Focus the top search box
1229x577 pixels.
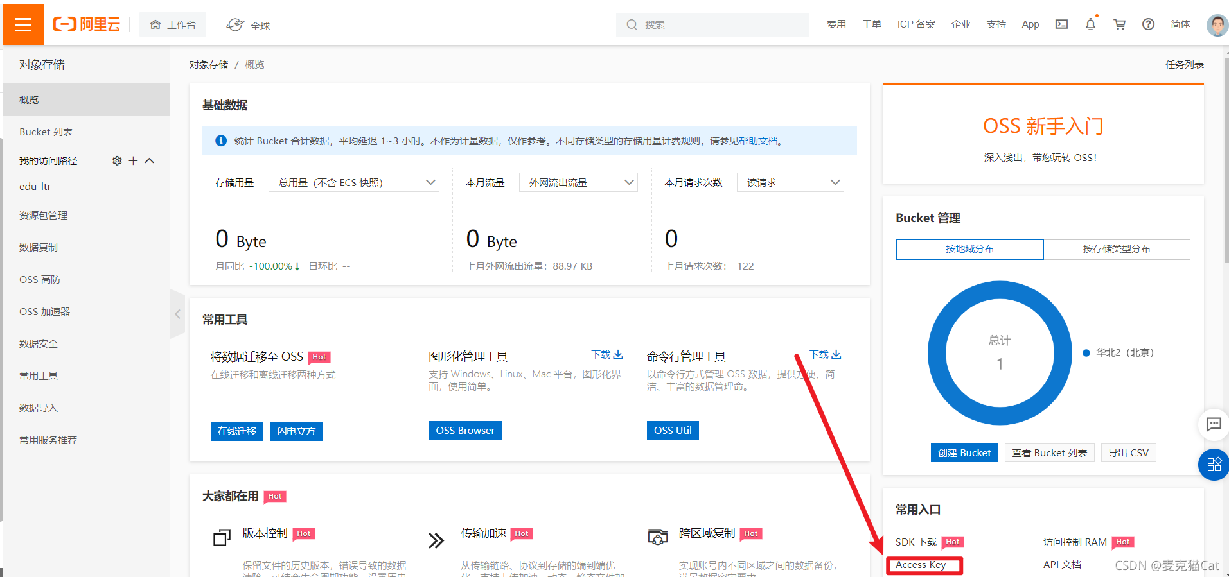click(712, 24)
